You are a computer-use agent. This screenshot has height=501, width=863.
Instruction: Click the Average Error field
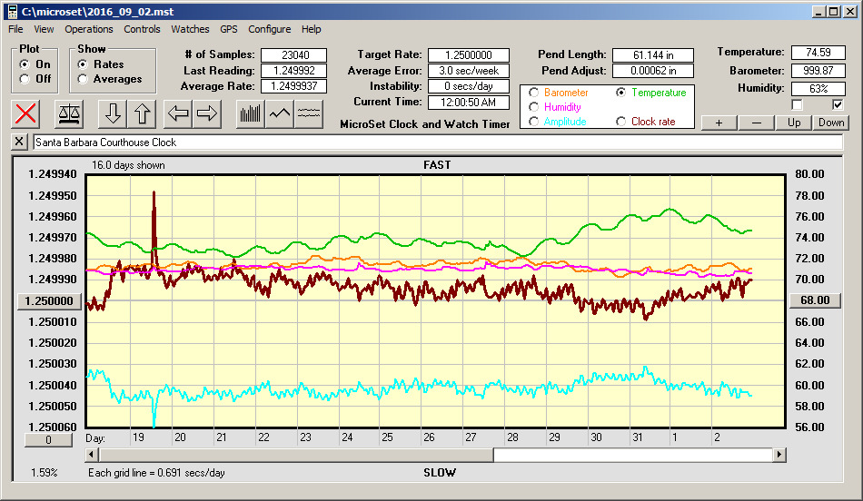coord(469,71)
